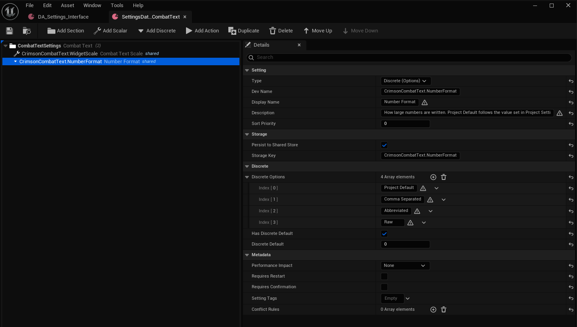Move the selected setting up
This screenshot has height=327, width=577.
pos(318,31)
